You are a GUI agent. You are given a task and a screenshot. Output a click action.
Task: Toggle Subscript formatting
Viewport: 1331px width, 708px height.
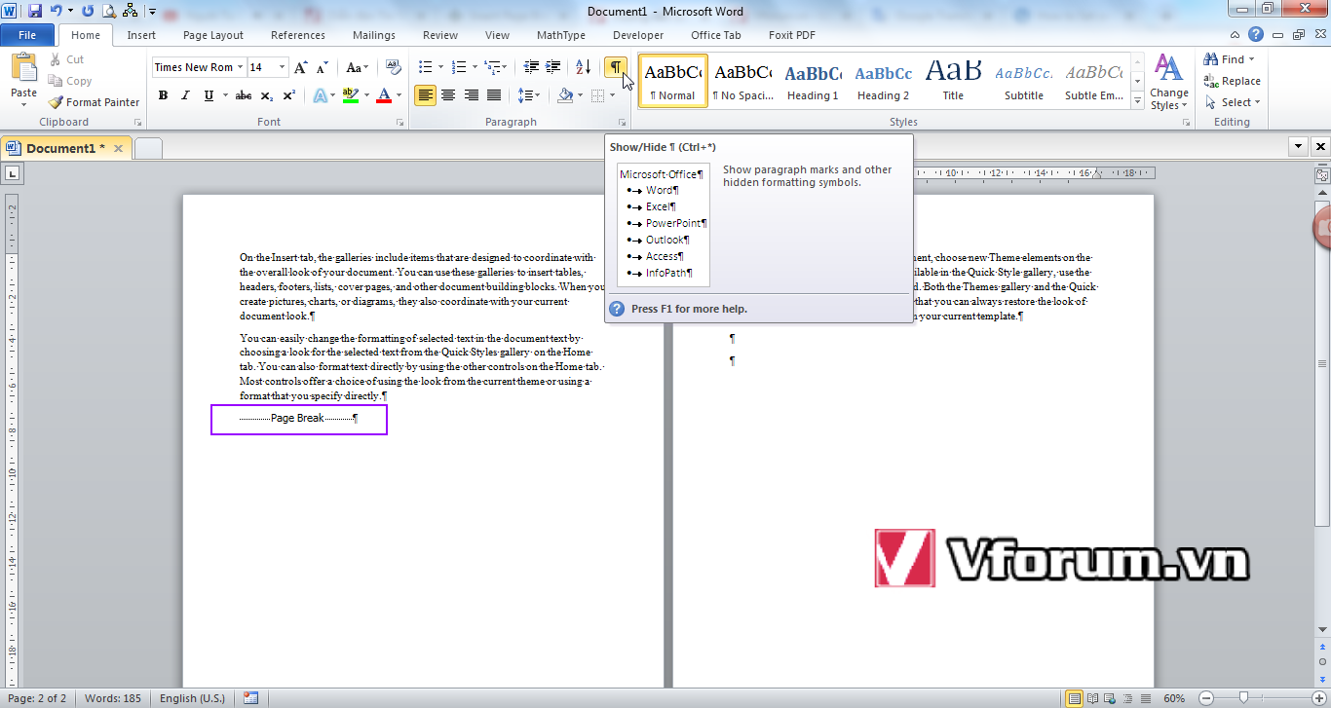pos(267,95)
